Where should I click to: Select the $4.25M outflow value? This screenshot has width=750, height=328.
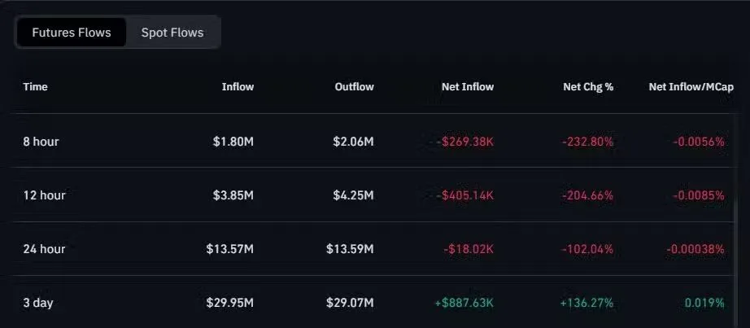point(353,195)
